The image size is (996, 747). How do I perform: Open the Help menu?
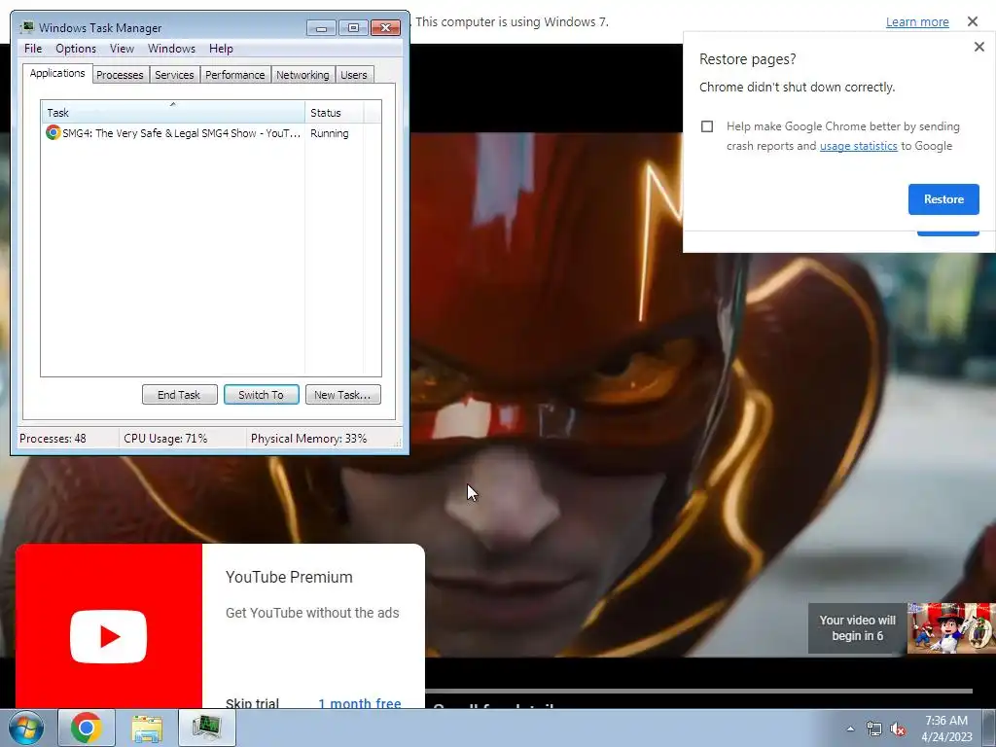click(x=221, y=49)
